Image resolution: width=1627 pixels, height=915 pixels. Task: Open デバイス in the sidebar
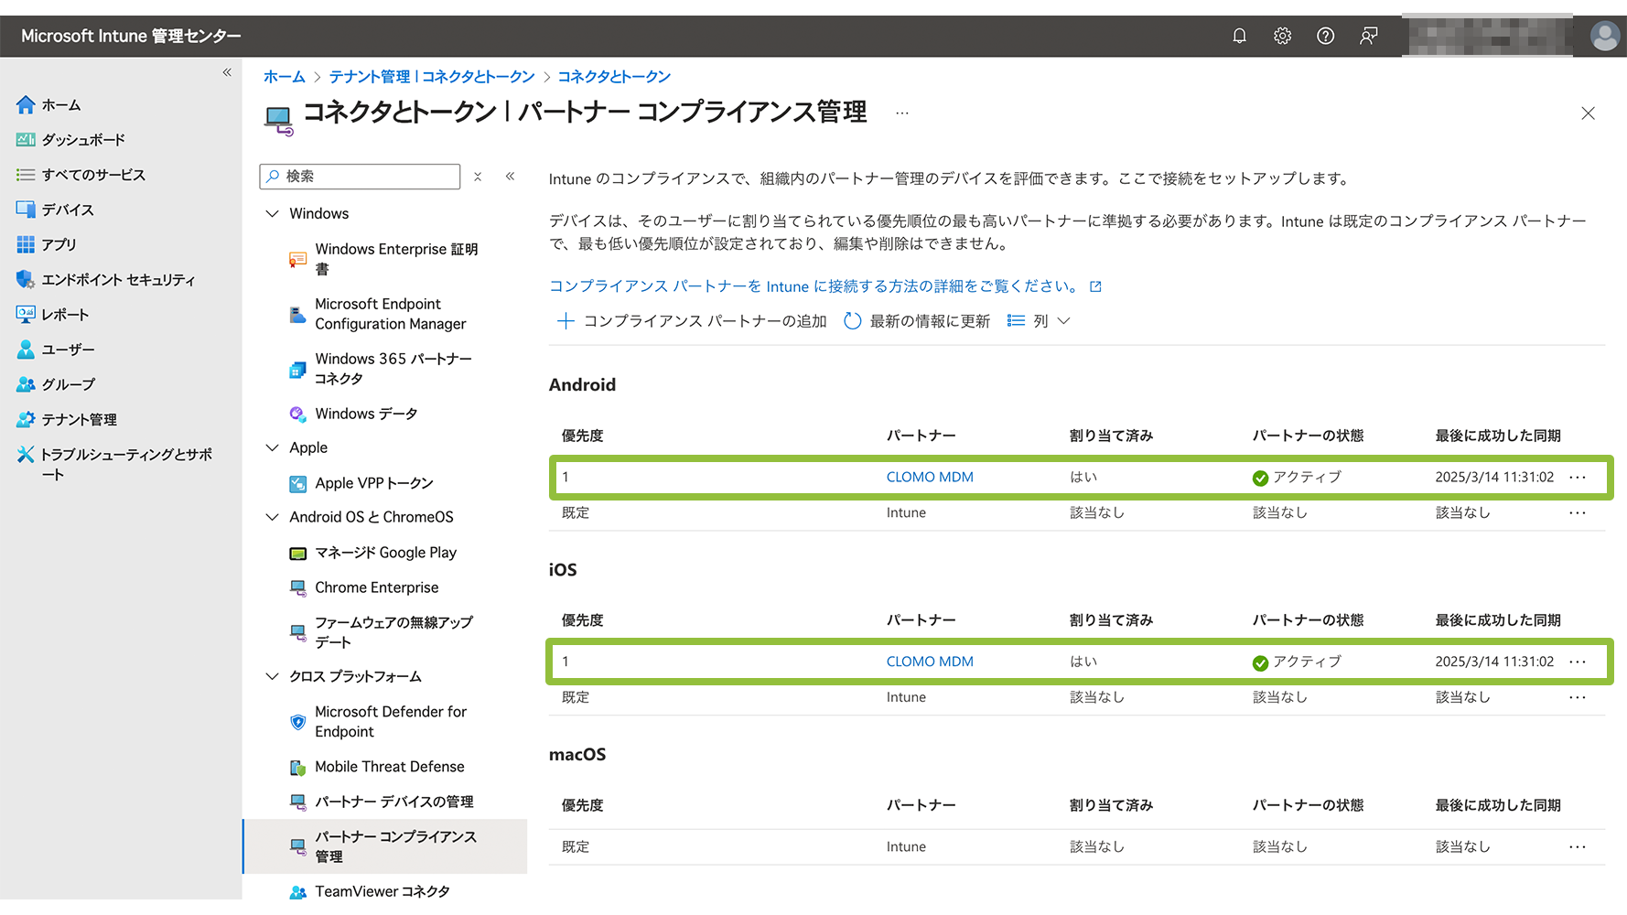[67, 210]
